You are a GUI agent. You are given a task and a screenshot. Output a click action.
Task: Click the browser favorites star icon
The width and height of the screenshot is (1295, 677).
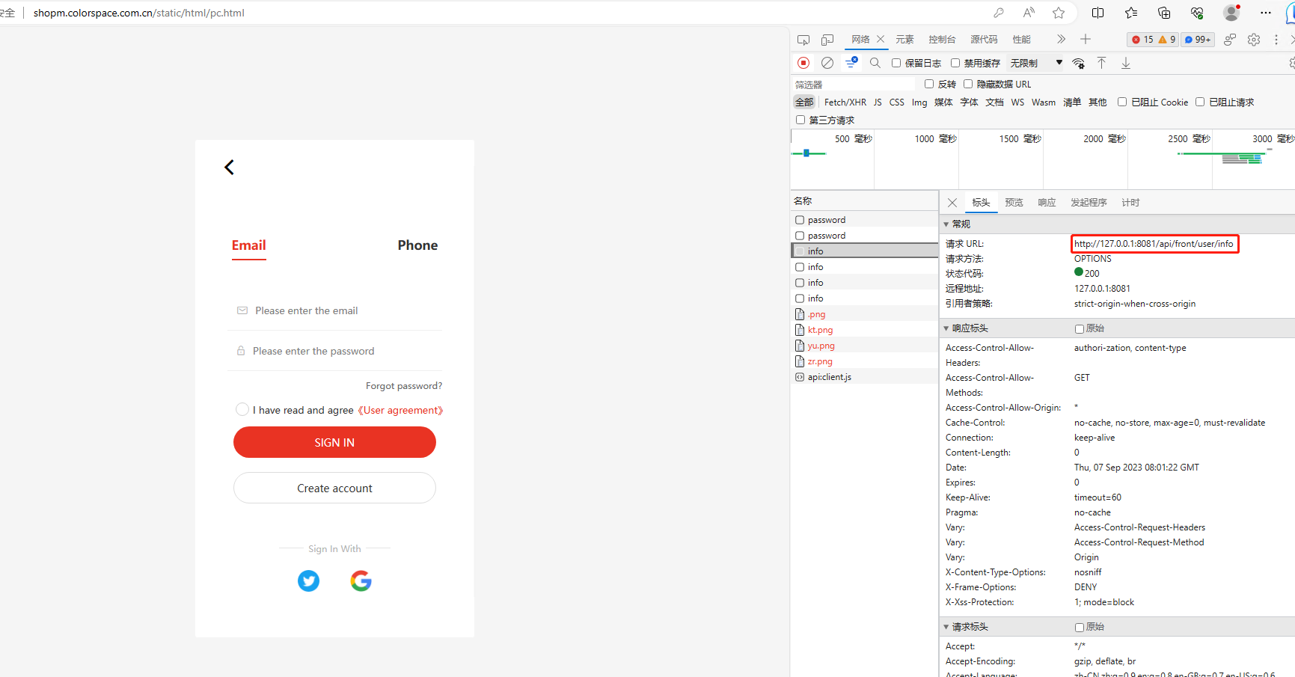[x=1059, y=13]
